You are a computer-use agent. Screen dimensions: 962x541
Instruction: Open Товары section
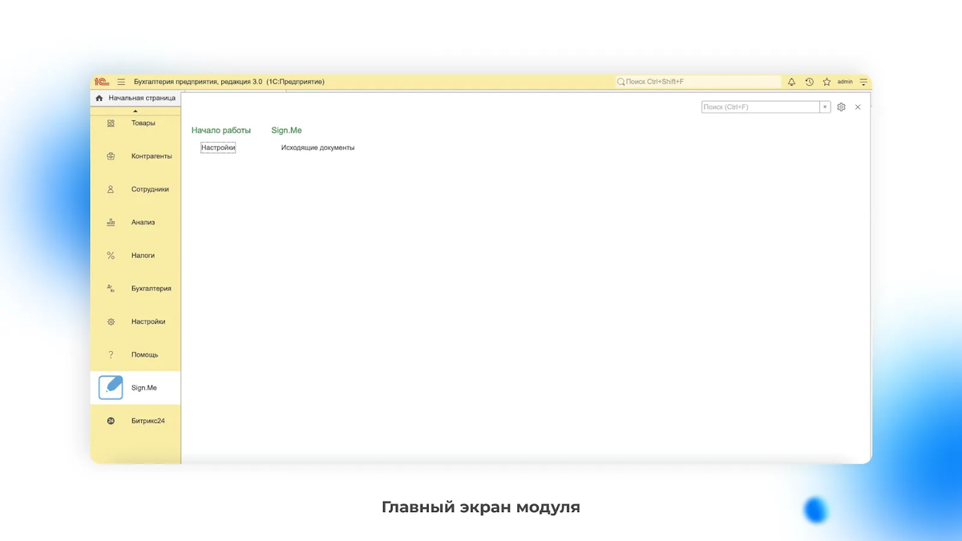pos(143,123)
